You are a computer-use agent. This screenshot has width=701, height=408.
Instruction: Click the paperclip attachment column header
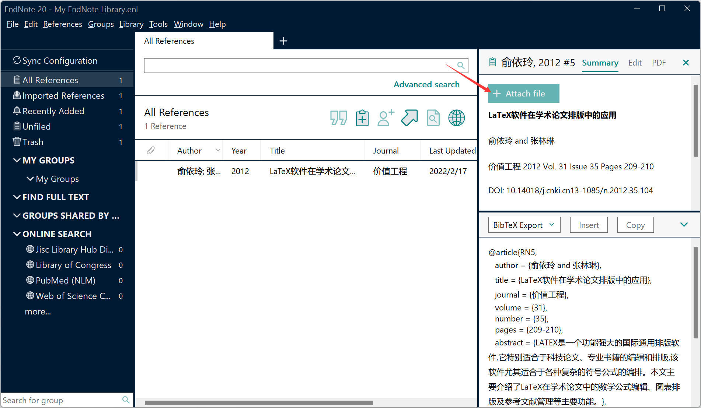[151, 150]
